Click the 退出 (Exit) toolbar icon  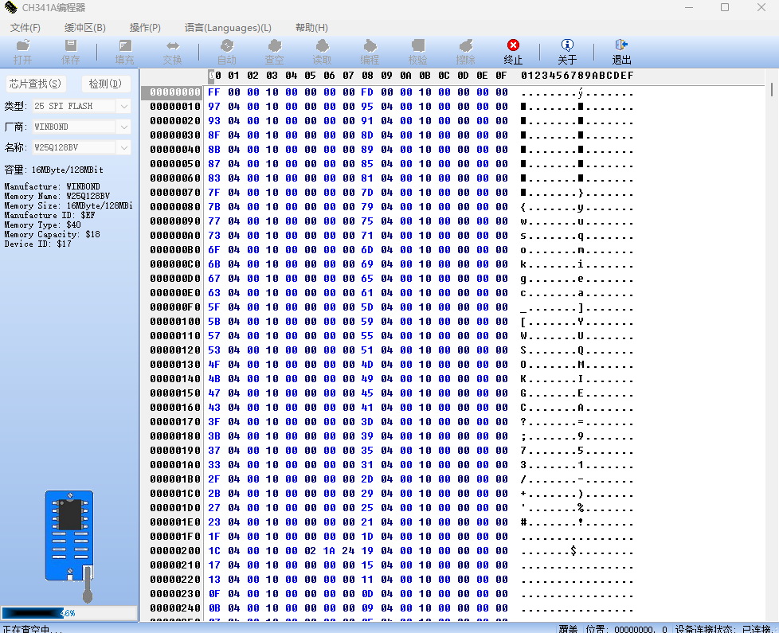[621, 52]
